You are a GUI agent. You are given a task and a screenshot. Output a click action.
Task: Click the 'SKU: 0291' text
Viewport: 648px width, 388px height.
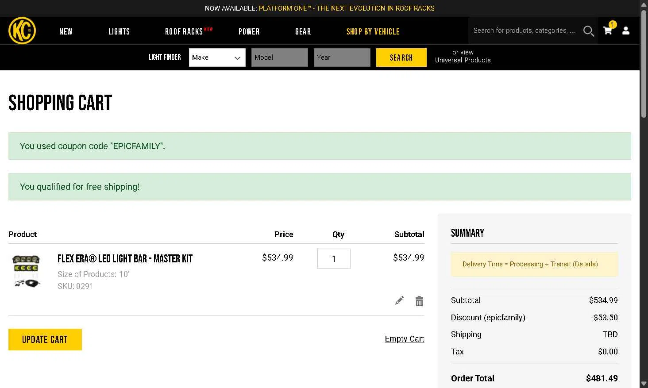click(x=75, y=286)
